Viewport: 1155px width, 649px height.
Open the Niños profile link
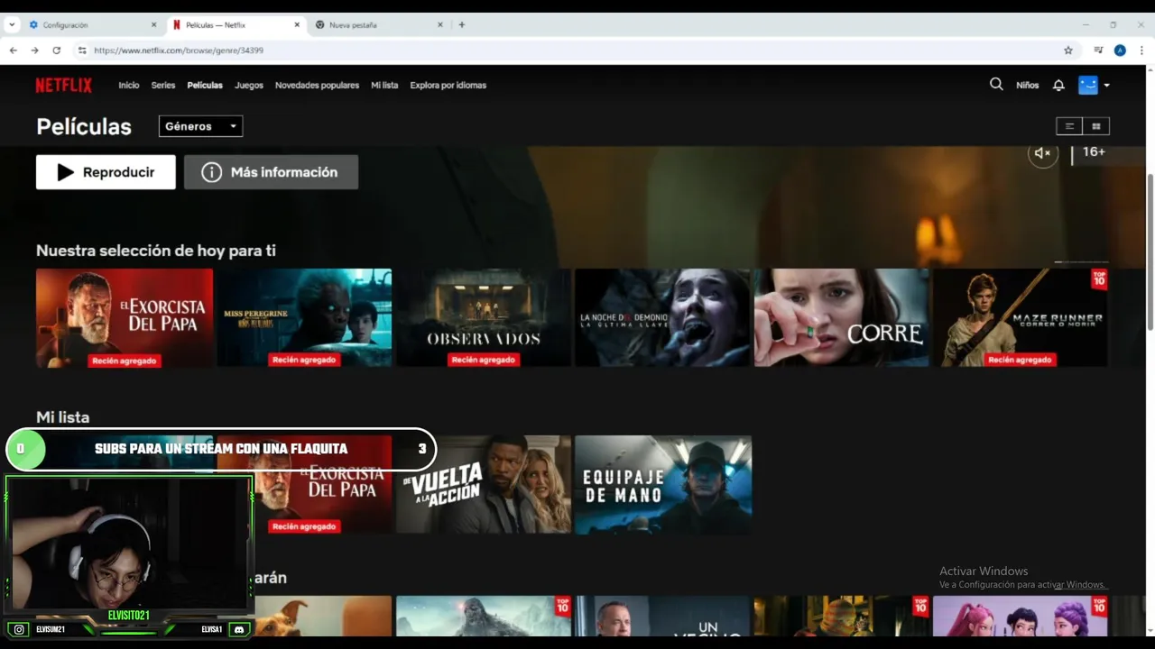[x=1027, y=85]
